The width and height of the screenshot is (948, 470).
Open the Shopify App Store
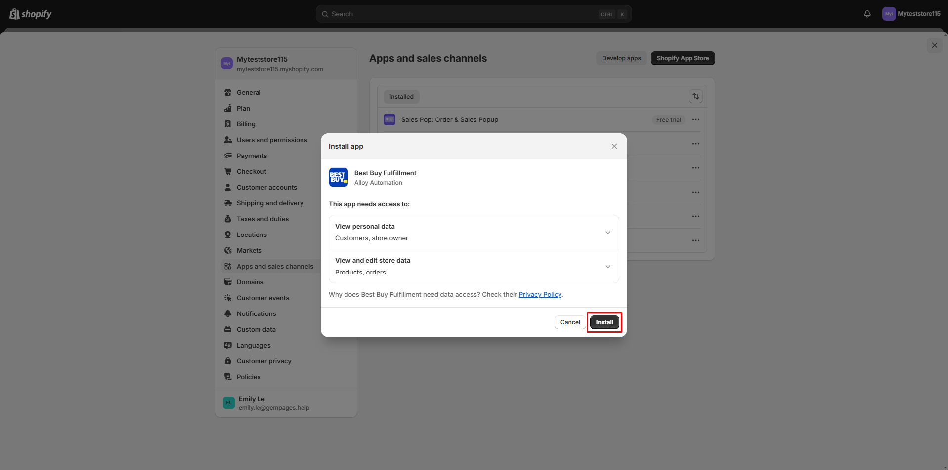point(683,58)
